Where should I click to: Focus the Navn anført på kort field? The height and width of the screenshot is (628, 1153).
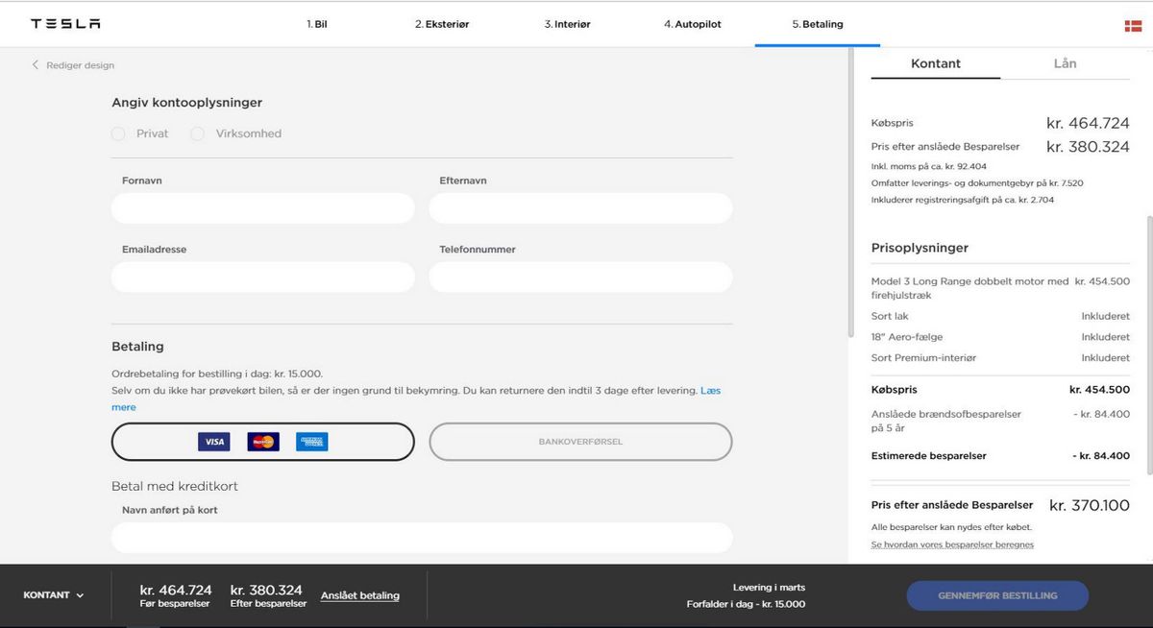(422, 538)
